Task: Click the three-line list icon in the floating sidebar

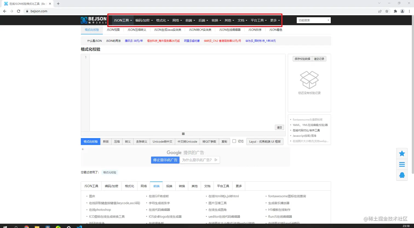Action: point(402,164)
